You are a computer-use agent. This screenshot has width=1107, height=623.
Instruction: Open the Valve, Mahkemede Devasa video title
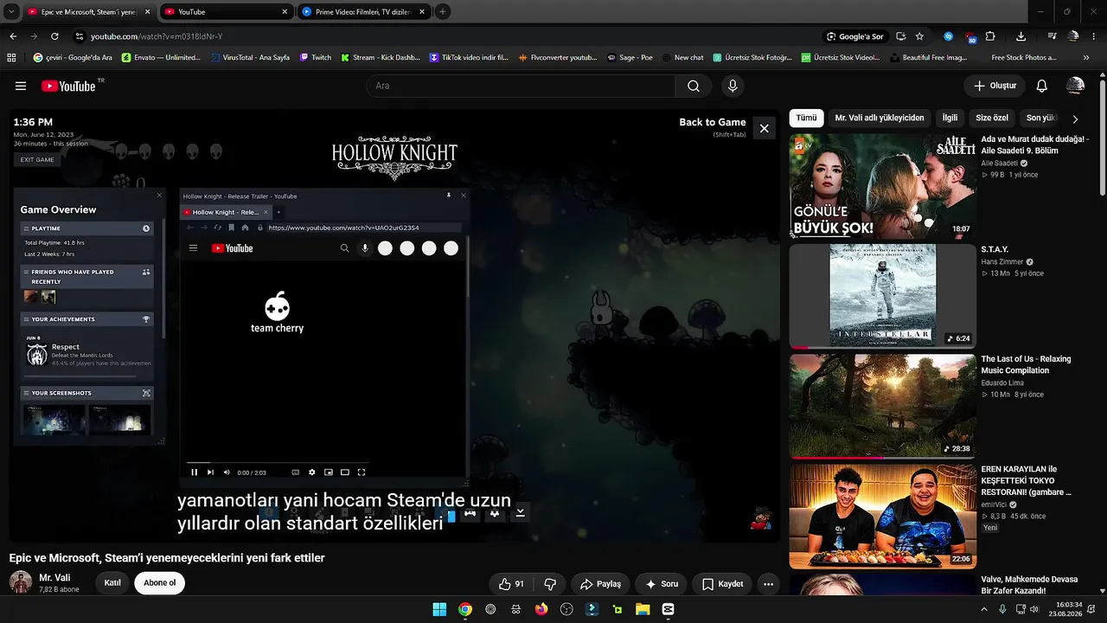[x=1029, y=585]
